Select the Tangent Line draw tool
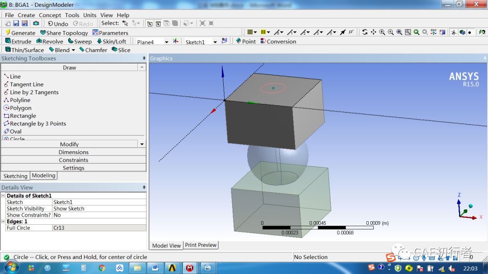 [23, 84]
